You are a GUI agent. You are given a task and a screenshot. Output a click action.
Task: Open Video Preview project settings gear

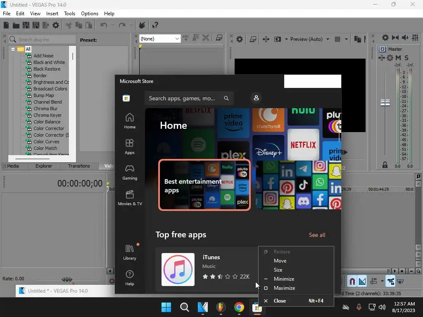tap(240, 39)
